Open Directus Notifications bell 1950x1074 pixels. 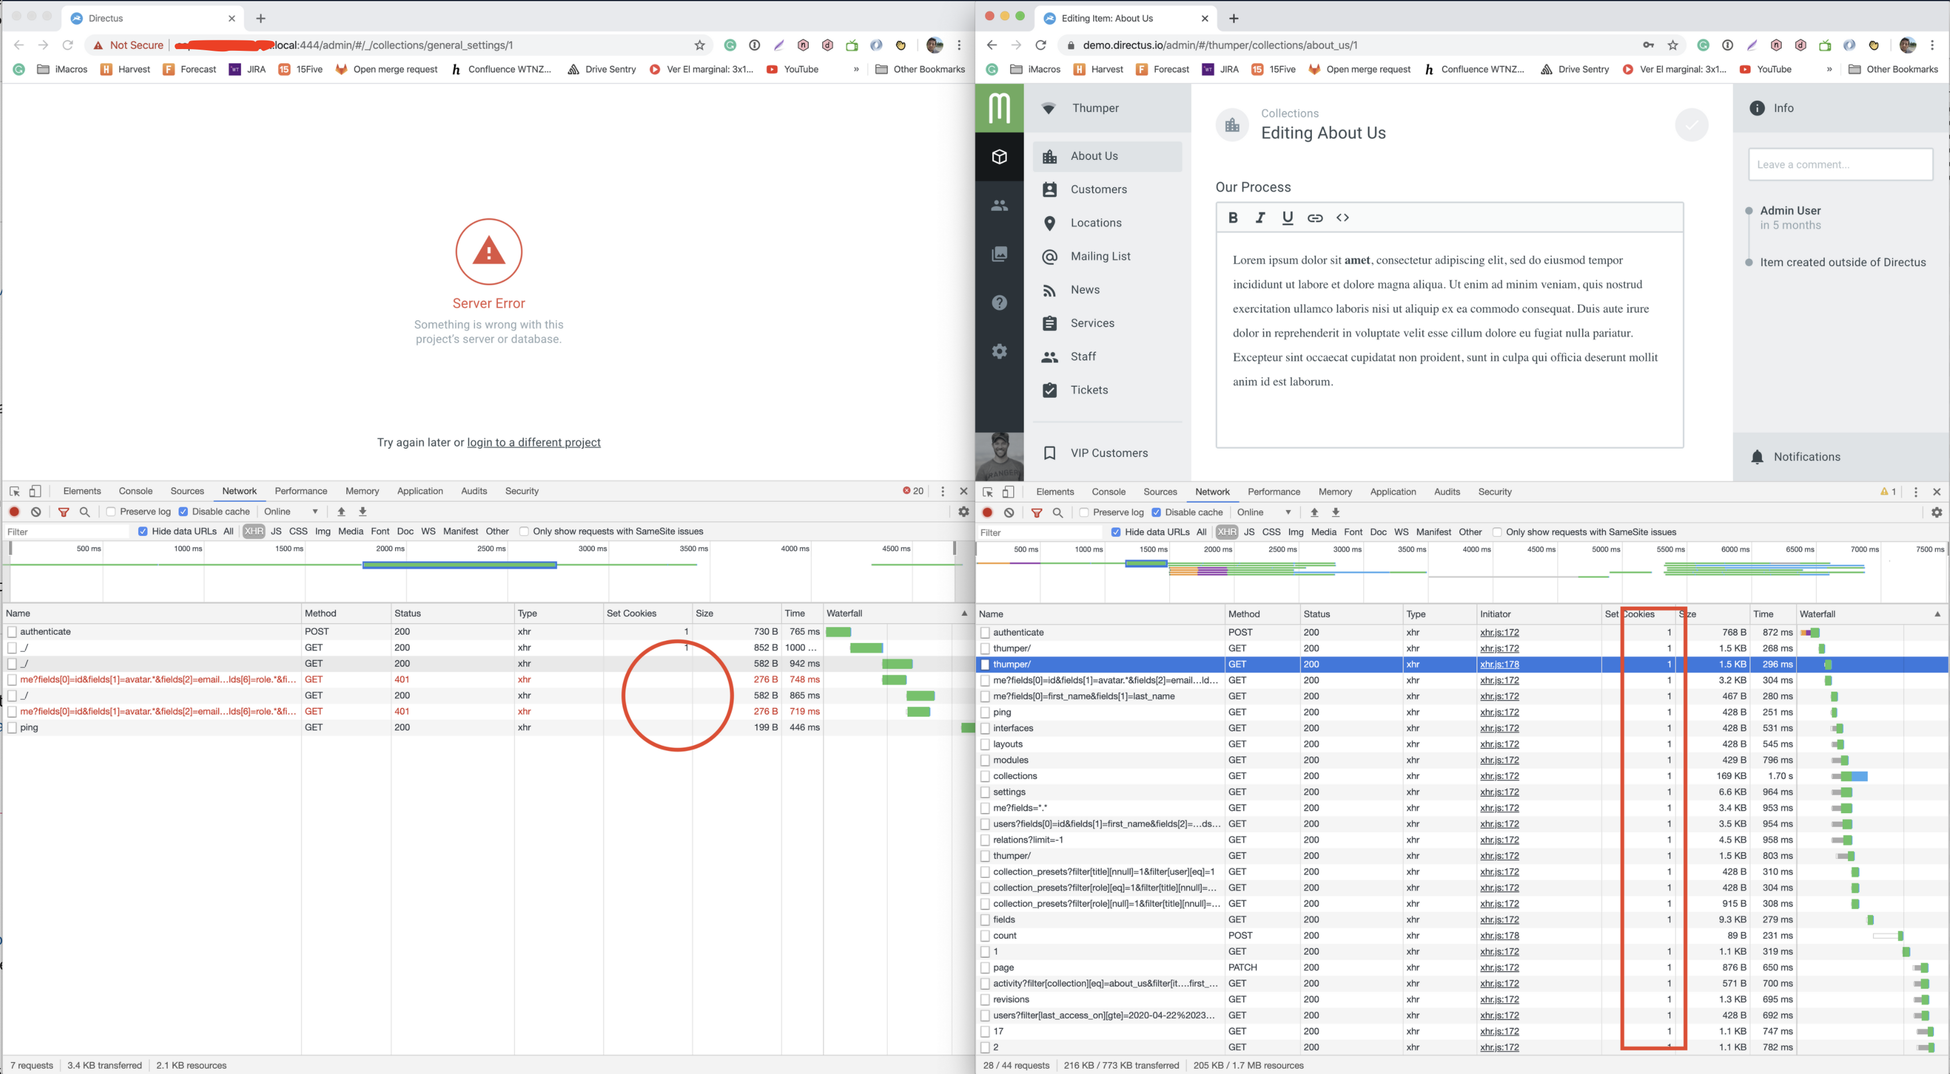(x=1756, y=457)
